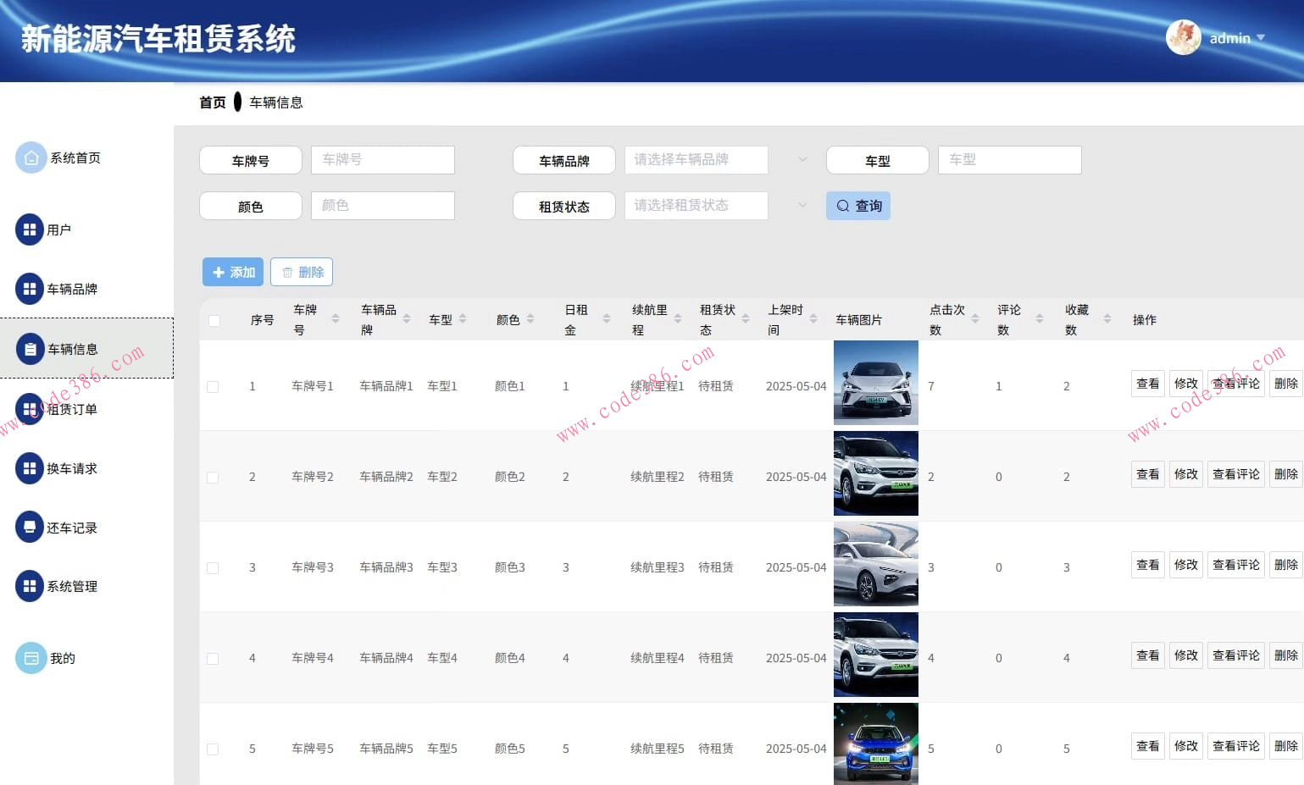Click the 车辆信息 document icon

click(31, 348)
